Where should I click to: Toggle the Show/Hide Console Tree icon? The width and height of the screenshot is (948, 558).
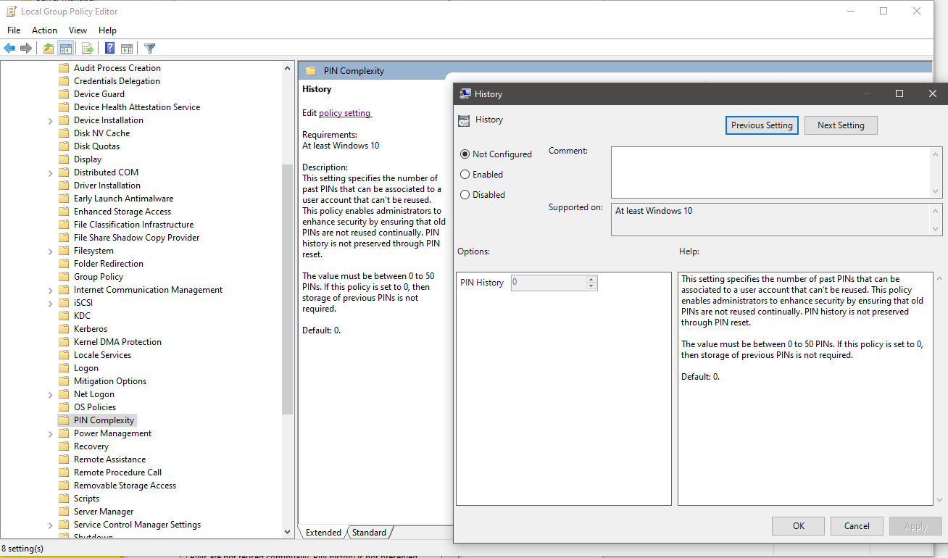point(65,48)
